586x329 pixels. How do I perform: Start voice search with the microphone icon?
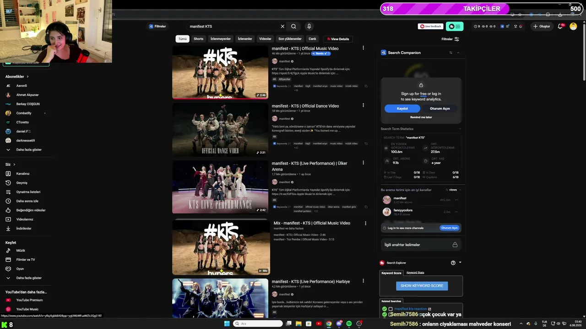[309, 27]
